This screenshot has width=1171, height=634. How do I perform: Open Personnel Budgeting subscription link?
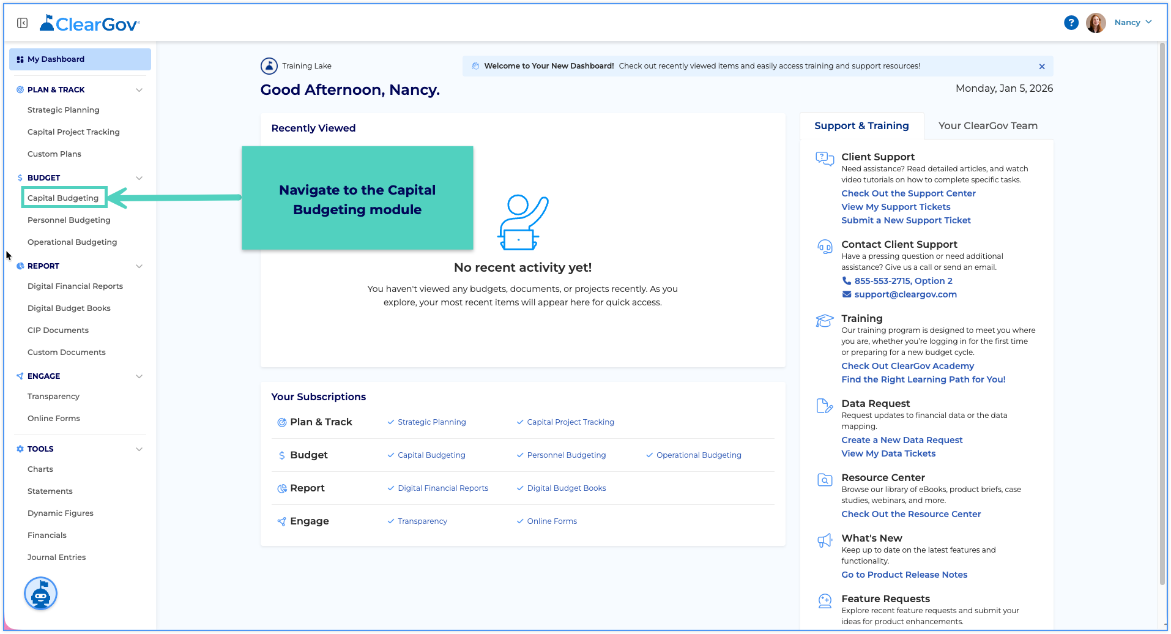[566, 455]
